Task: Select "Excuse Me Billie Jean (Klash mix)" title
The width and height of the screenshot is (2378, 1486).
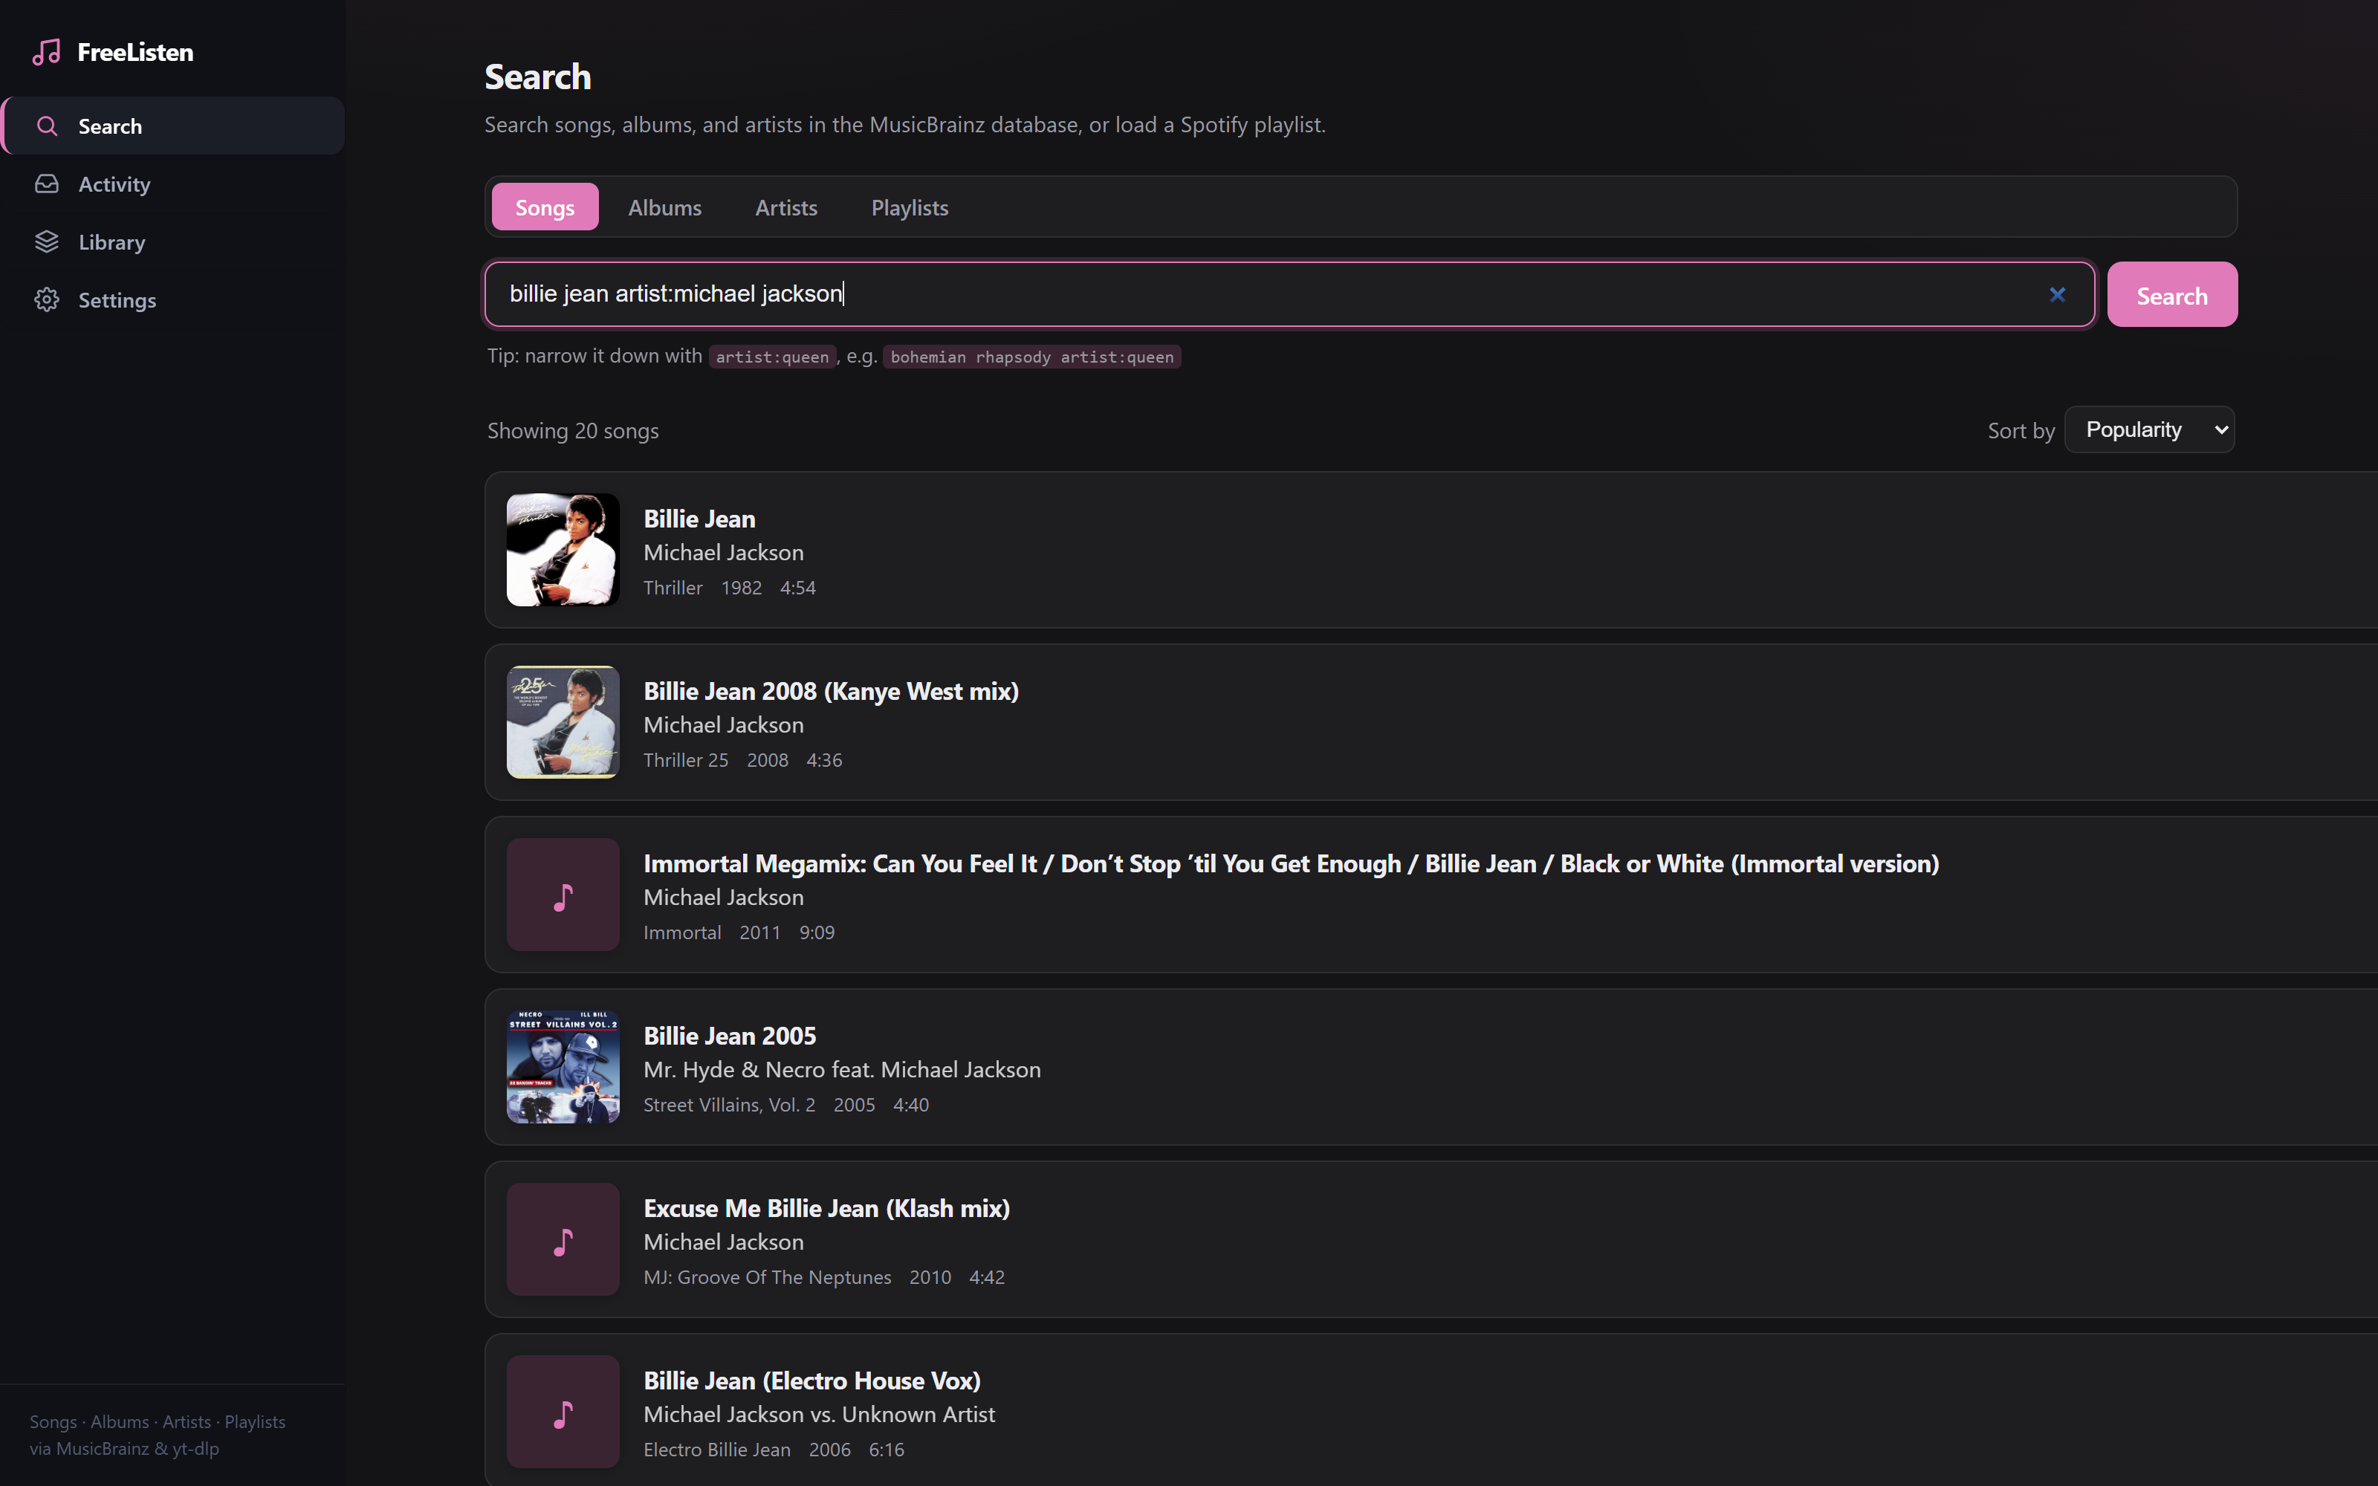Action: tap(826, 1208)
